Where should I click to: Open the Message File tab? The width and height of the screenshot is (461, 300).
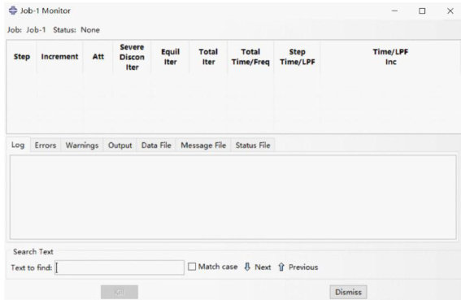click(203, 145)
